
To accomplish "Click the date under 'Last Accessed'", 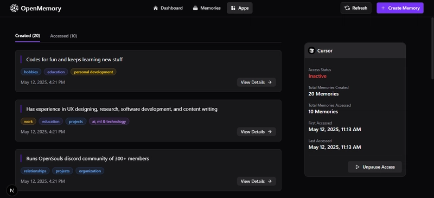I will (335, 147).
